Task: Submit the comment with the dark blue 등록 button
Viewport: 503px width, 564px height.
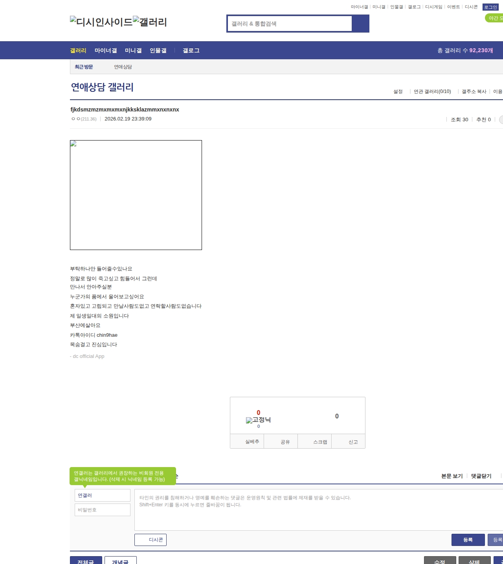Action: (468, 540)
